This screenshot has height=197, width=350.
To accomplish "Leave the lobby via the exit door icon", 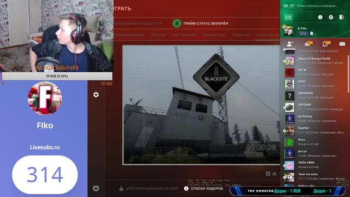I will (341, 17).
